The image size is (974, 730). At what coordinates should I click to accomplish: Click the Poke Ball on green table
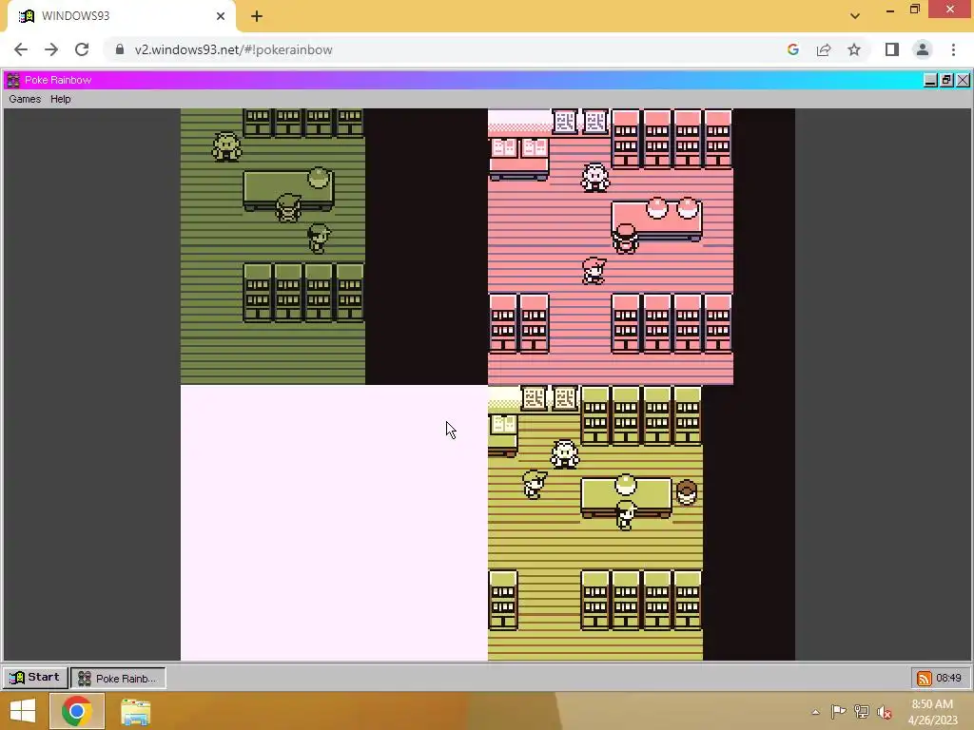[x=318, y=177]
